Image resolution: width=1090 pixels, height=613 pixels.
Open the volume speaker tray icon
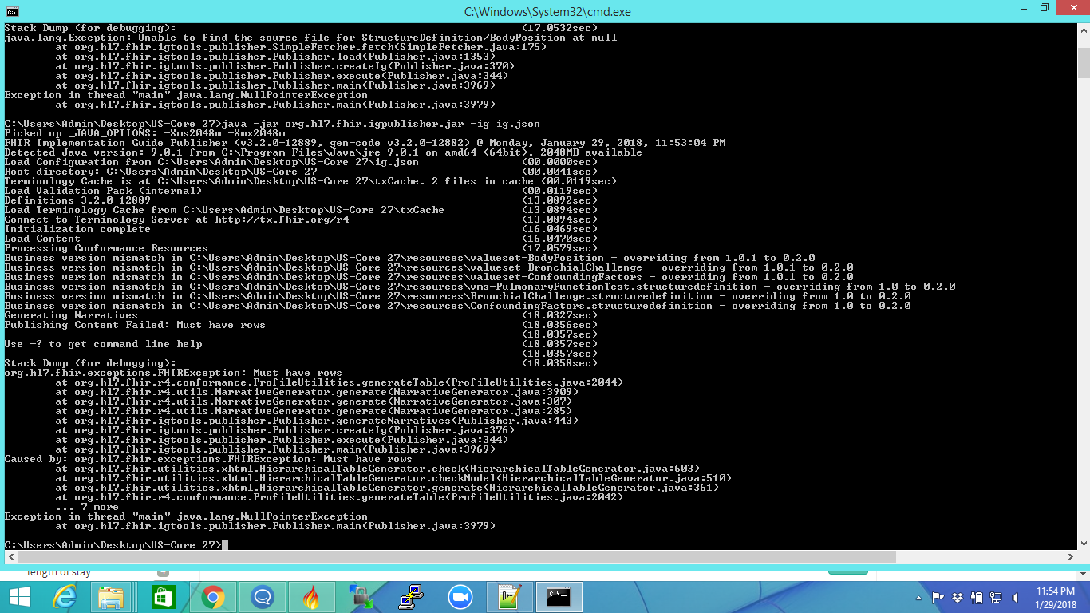click(1015, 597)
